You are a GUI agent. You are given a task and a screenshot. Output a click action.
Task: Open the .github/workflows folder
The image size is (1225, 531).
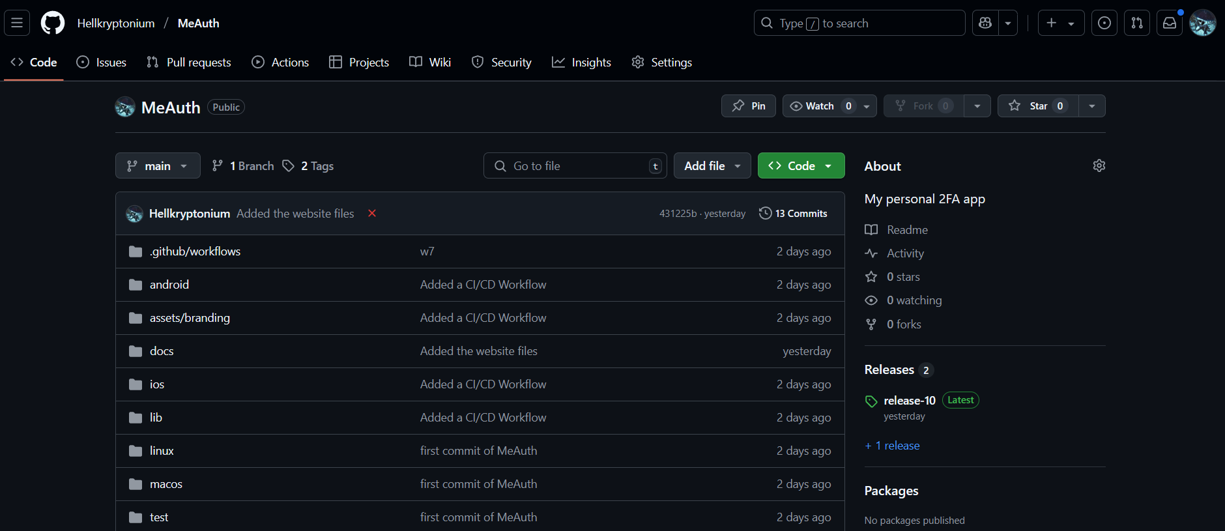tap(195, 251)
